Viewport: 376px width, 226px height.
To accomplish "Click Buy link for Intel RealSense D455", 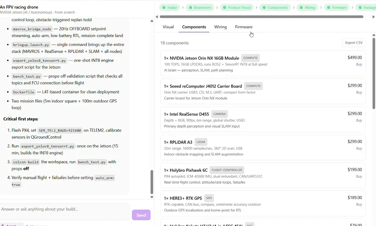I will click(x=359, y=120).
